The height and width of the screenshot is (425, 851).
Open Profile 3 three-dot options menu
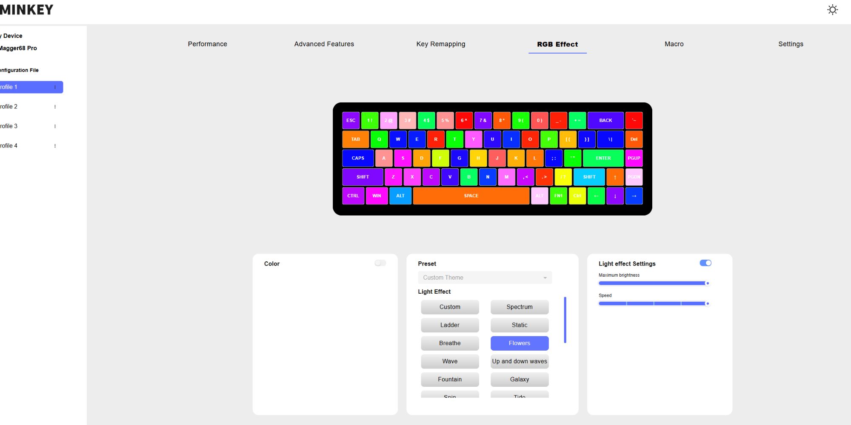point(55,126)
